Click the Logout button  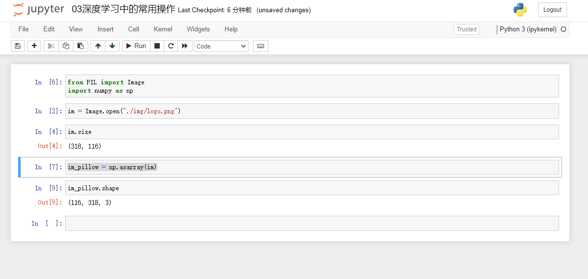552,10
